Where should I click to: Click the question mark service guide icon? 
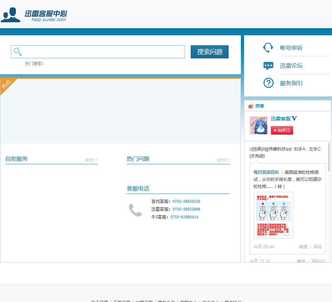point(268,83)
